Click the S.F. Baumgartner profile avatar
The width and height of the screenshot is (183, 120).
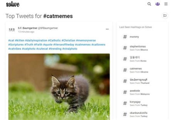[x=12, y=30]
